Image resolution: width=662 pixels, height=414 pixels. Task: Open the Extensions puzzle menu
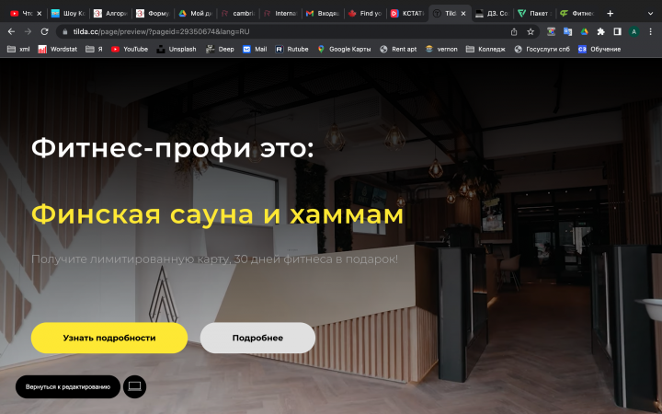click(600, 31)
